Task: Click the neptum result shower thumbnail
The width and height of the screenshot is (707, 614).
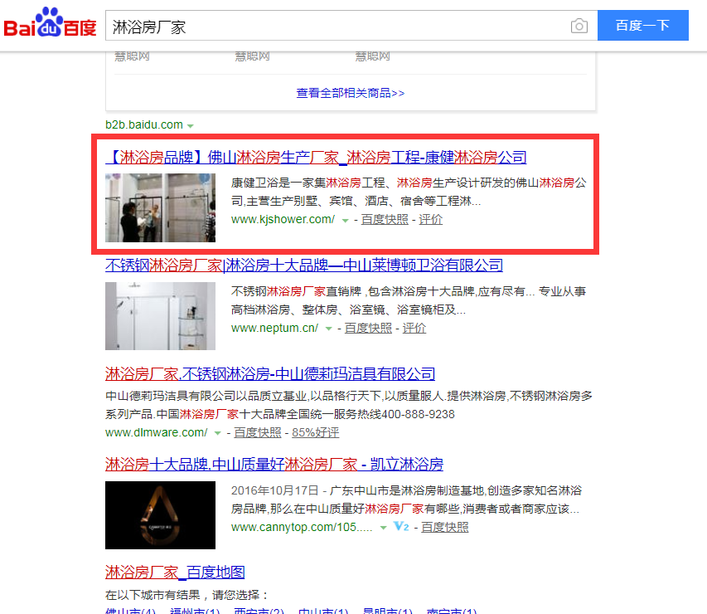Action: tap(160, 316)
